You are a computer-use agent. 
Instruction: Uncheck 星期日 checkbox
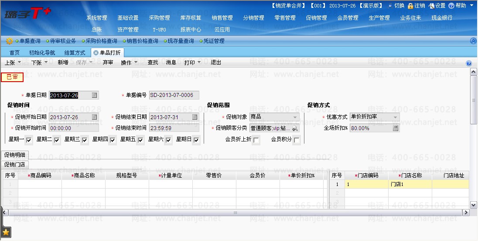tap(196, 140)
